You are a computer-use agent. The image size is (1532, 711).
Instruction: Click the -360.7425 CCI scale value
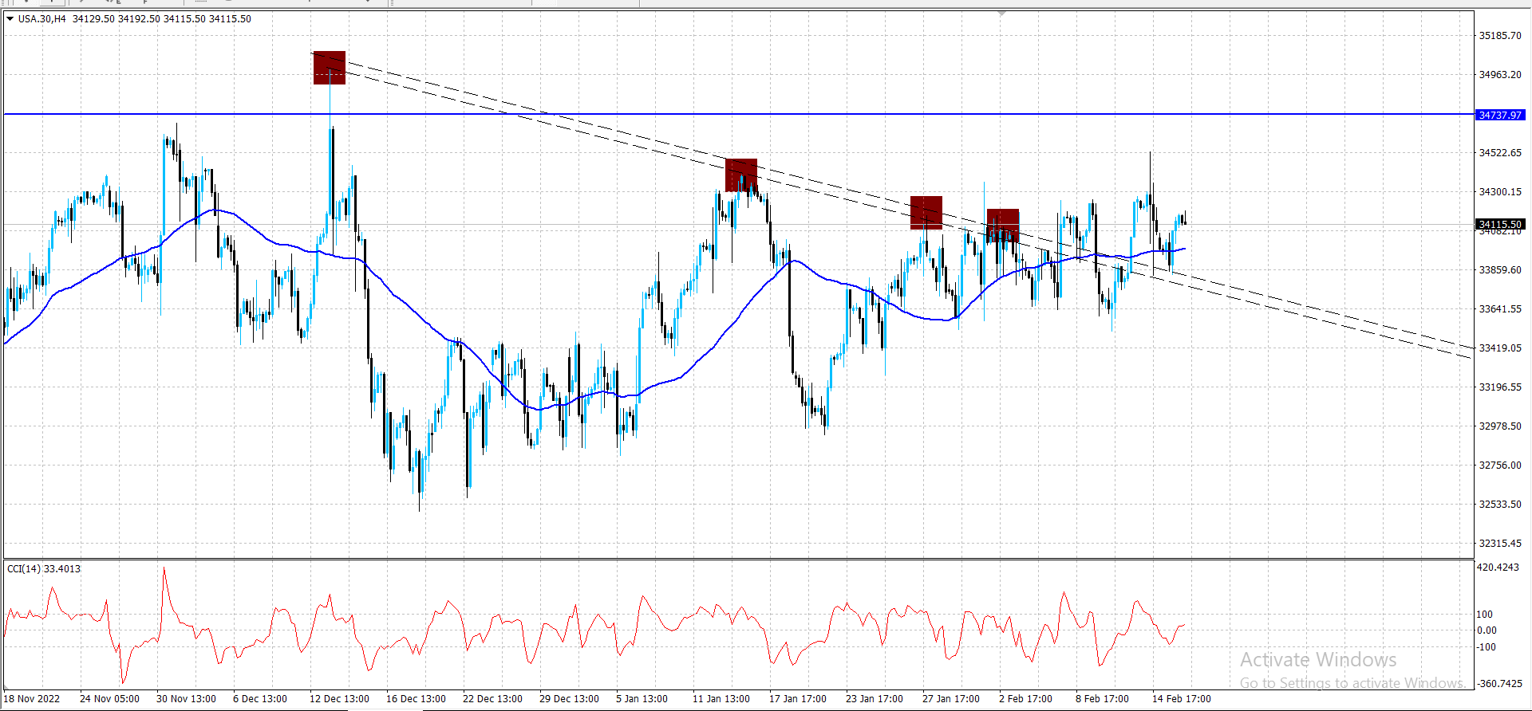pyautogui.click(x=1498, y=683)
